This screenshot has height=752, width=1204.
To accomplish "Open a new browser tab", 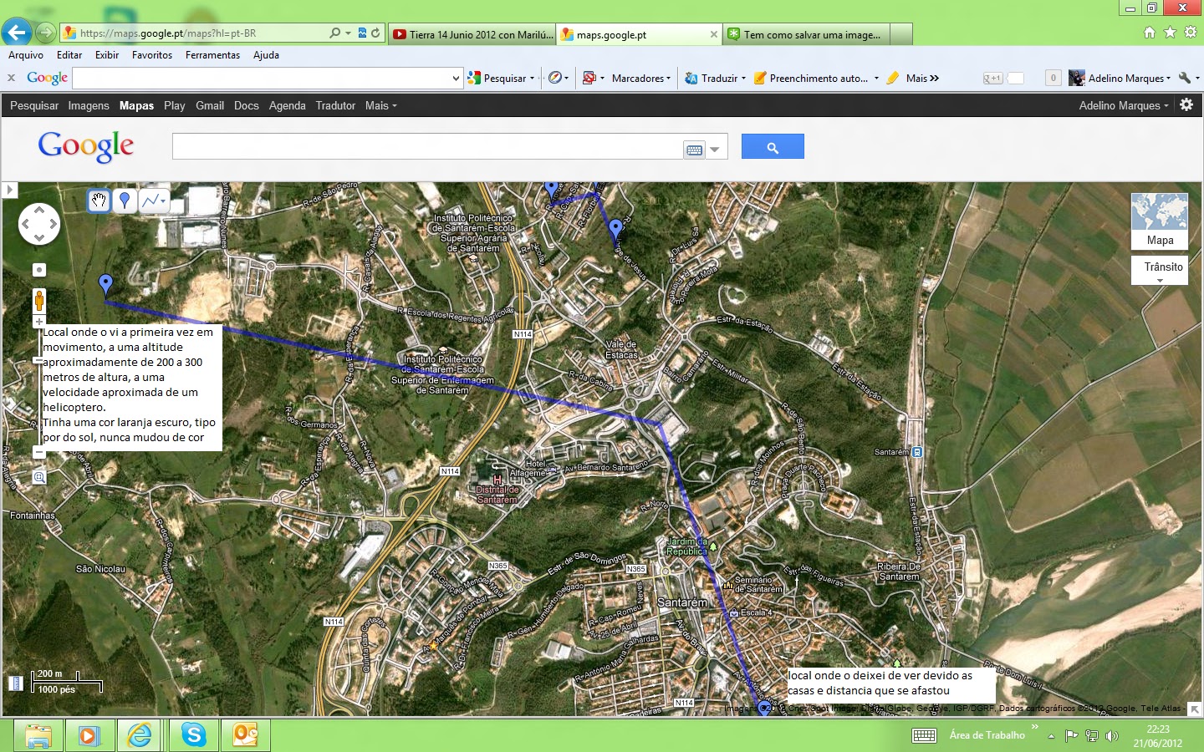I will tap(901, 34).
